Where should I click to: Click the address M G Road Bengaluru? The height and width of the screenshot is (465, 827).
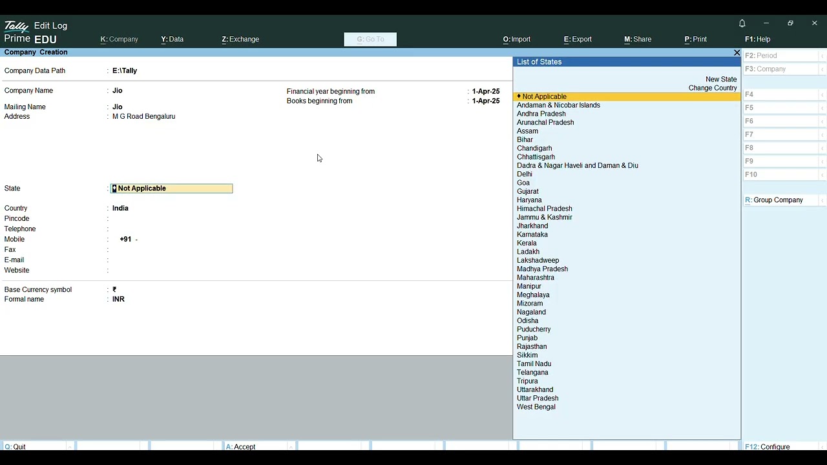point(143,117)
